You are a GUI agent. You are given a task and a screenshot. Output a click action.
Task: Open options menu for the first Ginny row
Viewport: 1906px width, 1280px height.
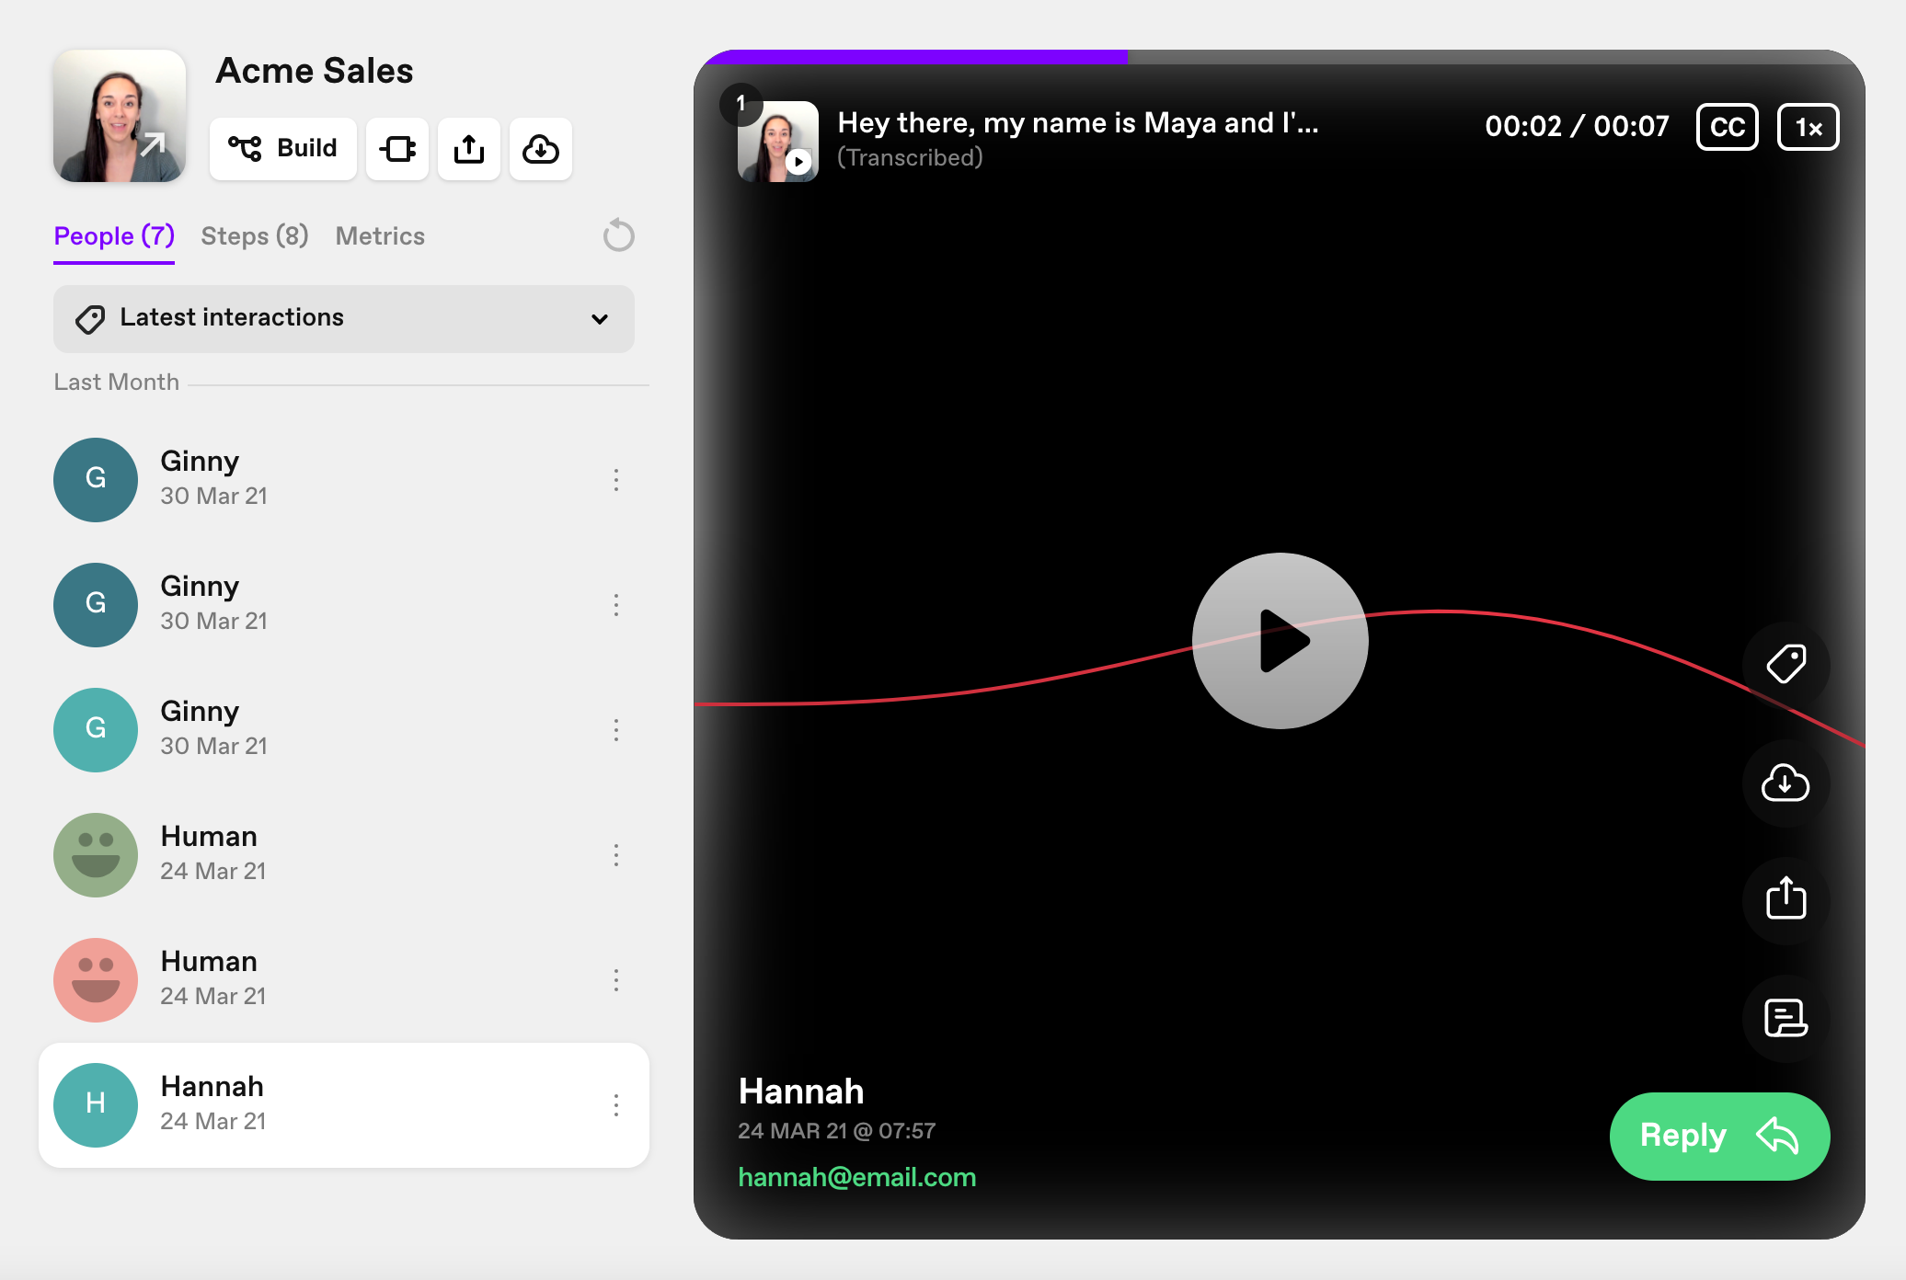pyautogui.click(x=616, y=479)
